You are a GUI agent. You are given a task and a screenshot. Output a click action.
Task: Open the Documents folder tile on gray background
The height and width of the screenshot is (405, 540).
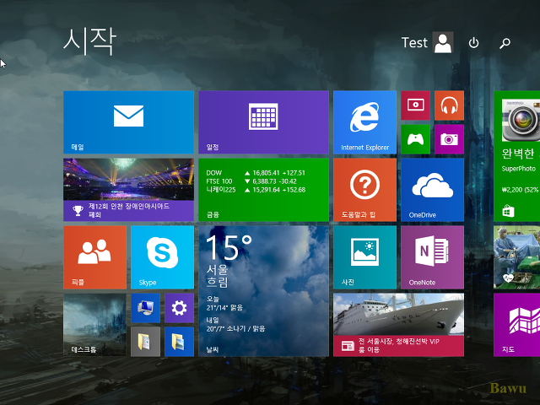coord(145,342)
